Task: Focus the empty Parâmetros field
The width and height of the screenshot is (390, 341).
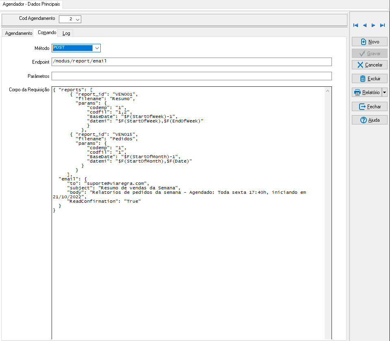Action: click(x=191, y=76)
